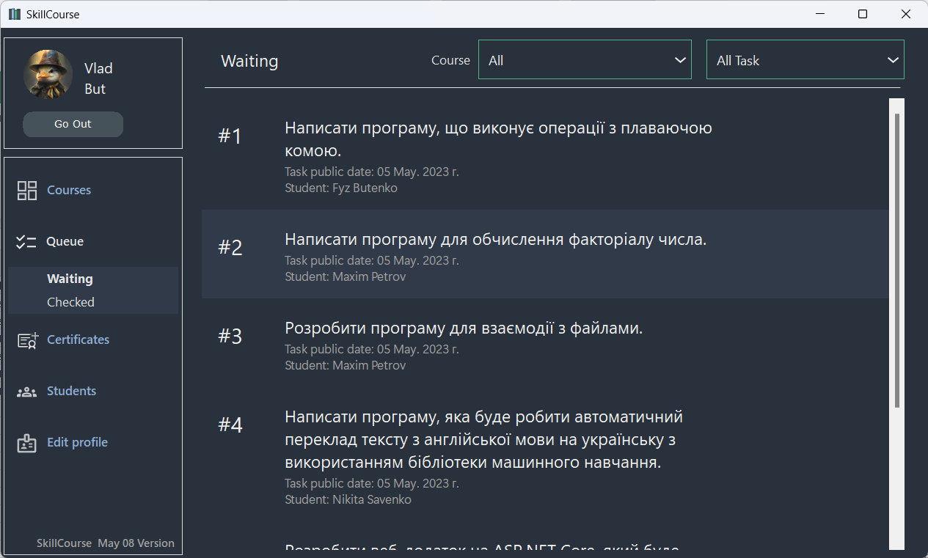Click the SkillCourse logo in the title bar
Viewport: 928px width, 558px height.
click(x=14, y=13)
